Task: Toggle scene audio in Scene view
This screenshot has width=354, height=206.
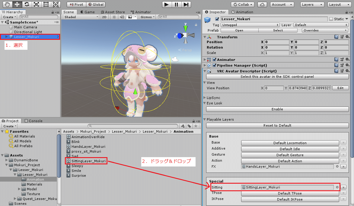Action: point(122,17)
